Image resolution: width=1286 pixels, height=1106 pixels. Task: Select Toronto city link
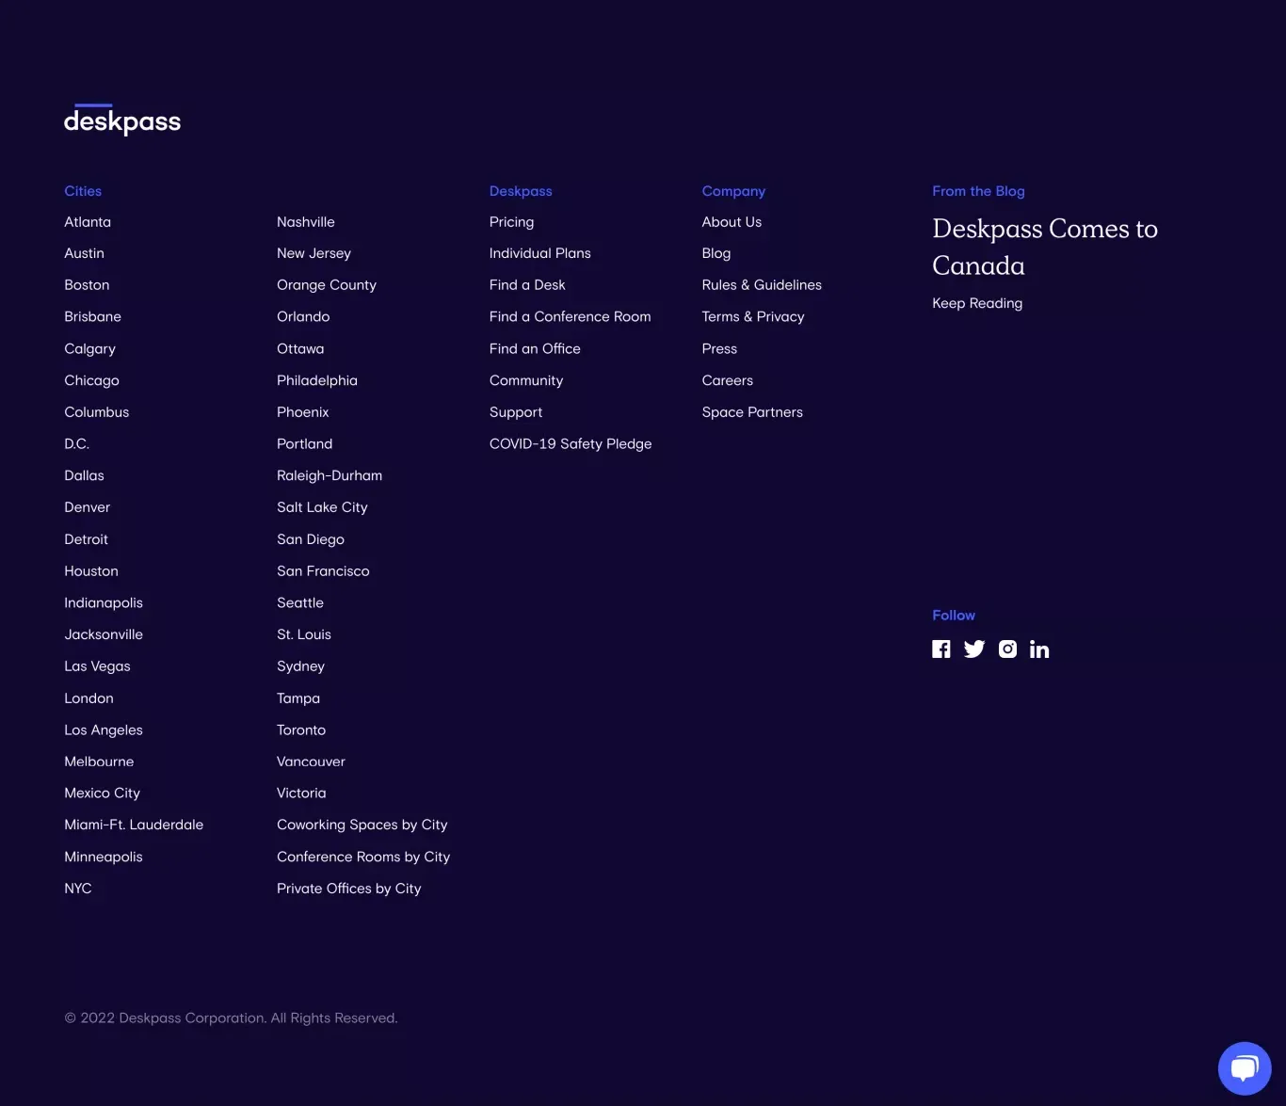click(301, 730)
